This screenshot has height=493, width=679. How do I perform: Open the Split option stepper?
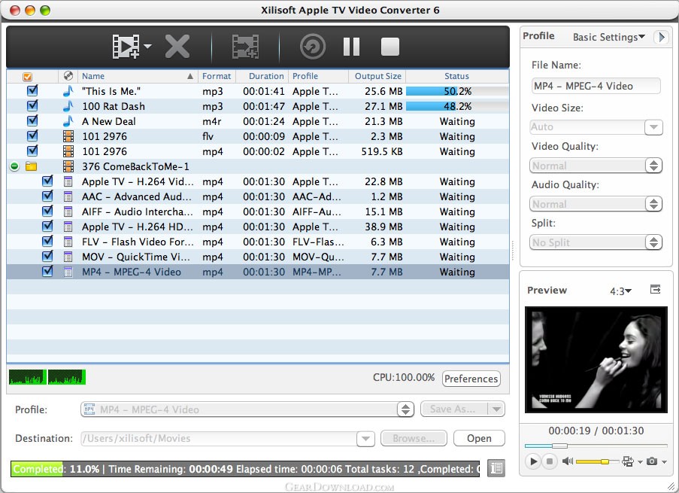click(653, 242)
